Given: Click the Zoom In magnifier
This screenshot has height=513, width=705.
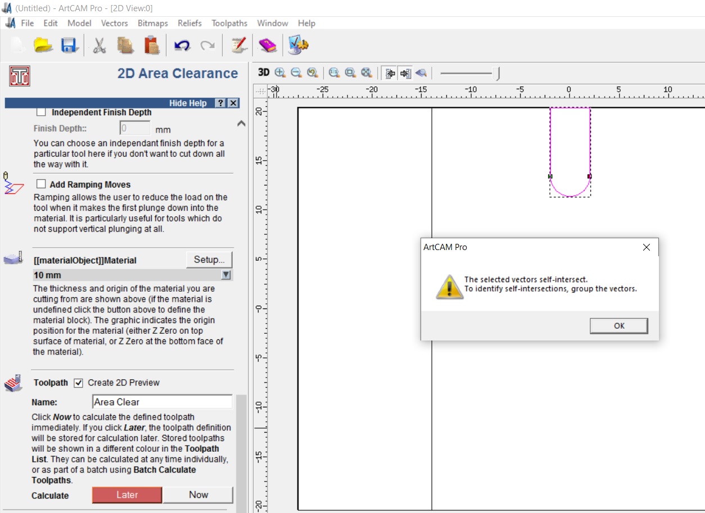Looking at the screenshot, I should point(280,72).
